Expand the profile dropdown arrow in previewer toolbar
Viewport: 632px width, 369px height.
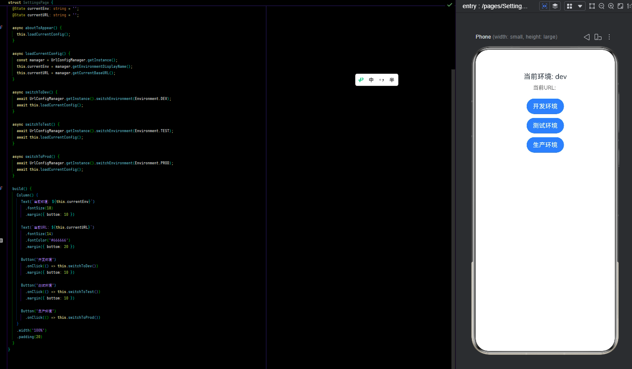pos(580,6)
